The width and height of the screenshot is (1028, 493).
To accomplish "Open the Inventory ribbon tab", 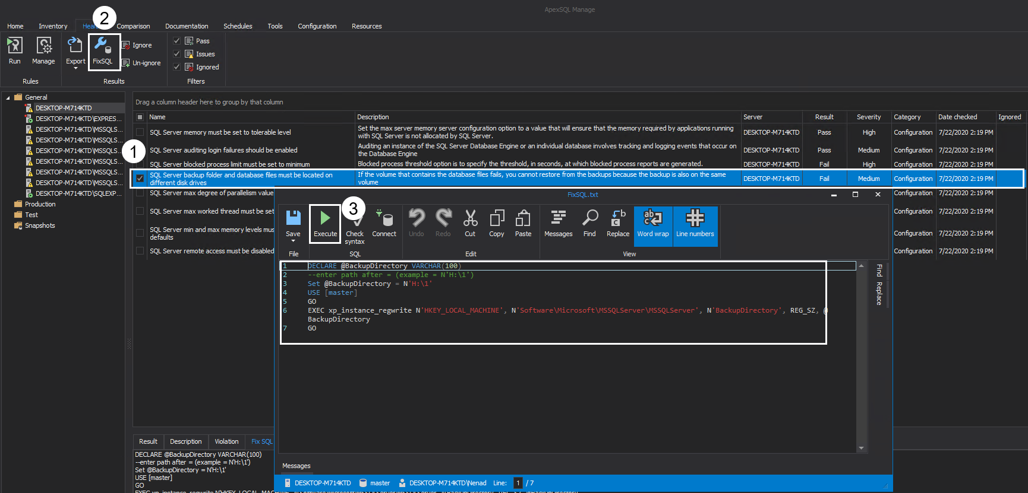I will pos(53,26).
